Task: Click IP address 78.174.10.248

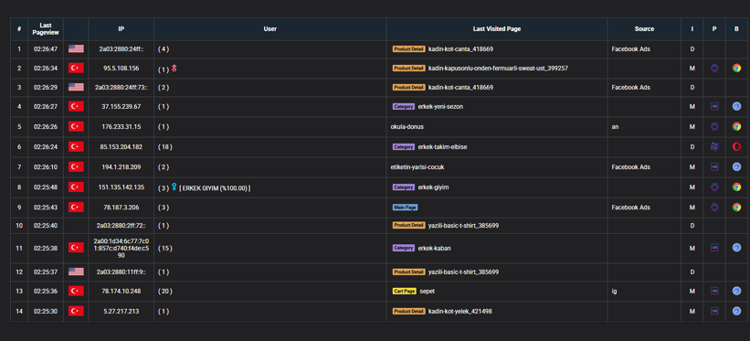Action: pyautogui.click(x=121, y=291)
